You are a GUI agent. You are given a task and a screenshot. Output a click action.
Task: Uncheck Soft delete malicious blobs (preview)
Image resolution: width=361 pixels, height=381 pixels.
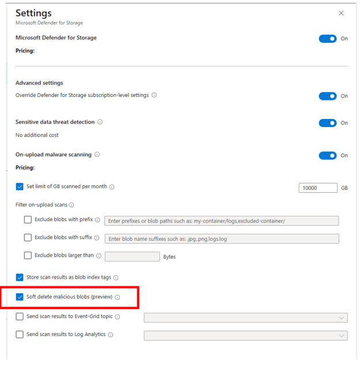20,297
